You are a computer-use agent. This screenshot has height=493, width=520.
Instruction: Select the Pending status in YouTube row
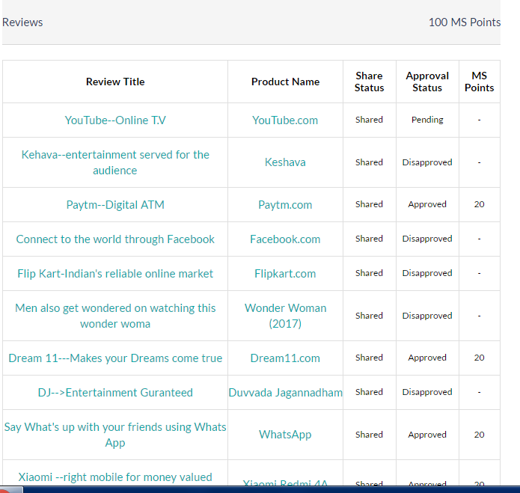427,120
